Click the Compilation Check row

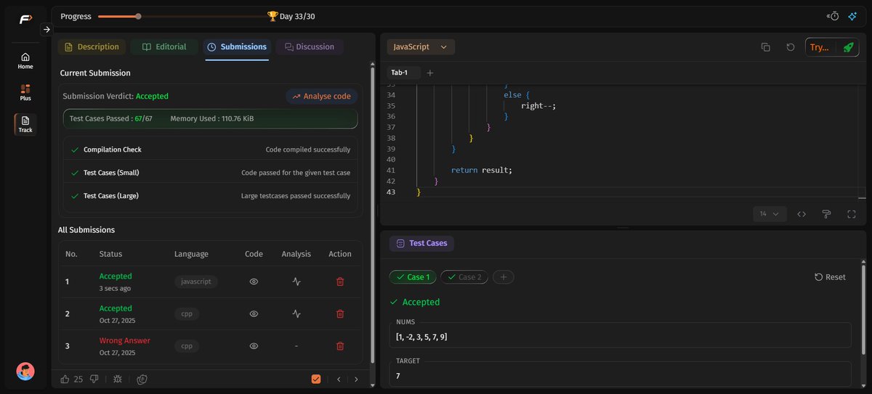click(211, 149)
